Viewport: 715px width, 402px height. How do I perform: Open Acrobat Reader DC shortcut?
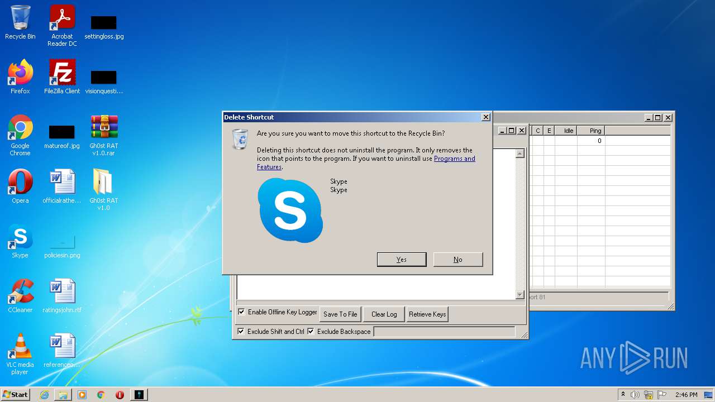tap(62, 26)
